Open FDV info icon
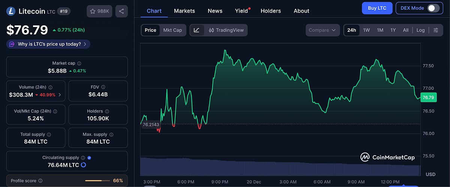This screenshot has width=450, height=187. (x=103, y=87)
